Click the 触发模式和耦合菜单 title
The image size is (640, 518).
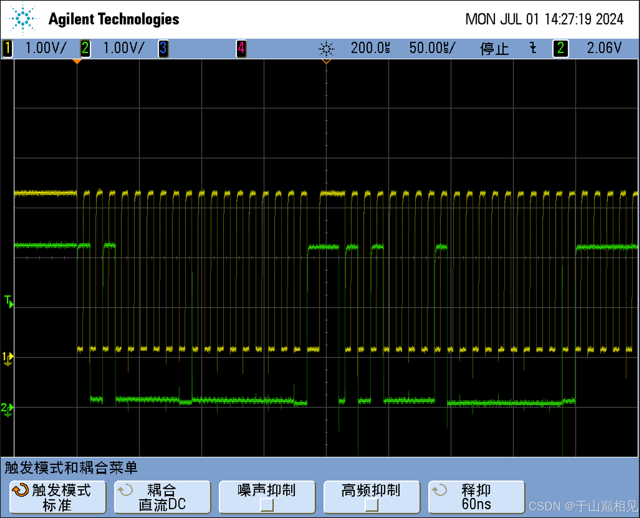click(71, 468)
